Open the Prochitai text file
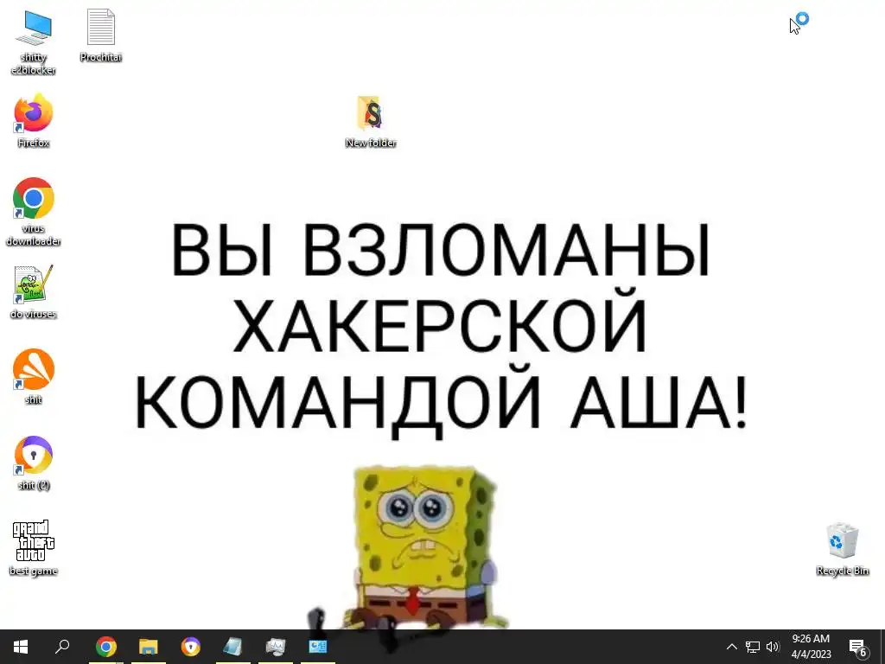885x664 pixels. click(101, 35)
